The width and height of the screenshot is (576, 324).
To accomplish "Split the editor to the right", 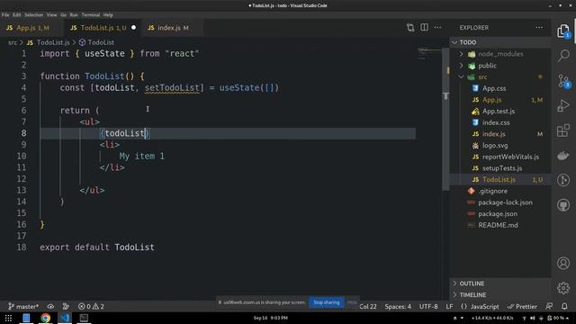I will point(424,28).
